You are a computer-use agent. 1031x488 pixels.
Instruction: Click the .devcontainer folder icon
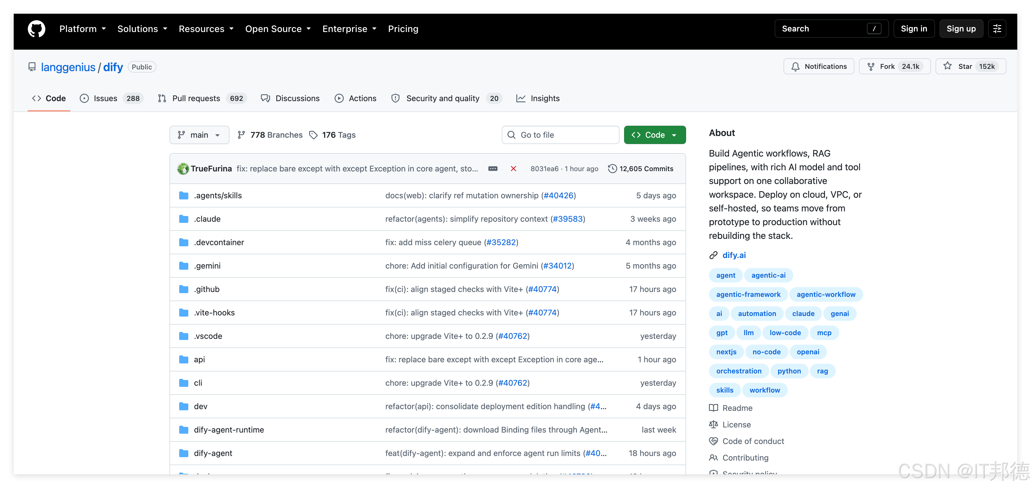pyautogui.click(x=184, y=242)
